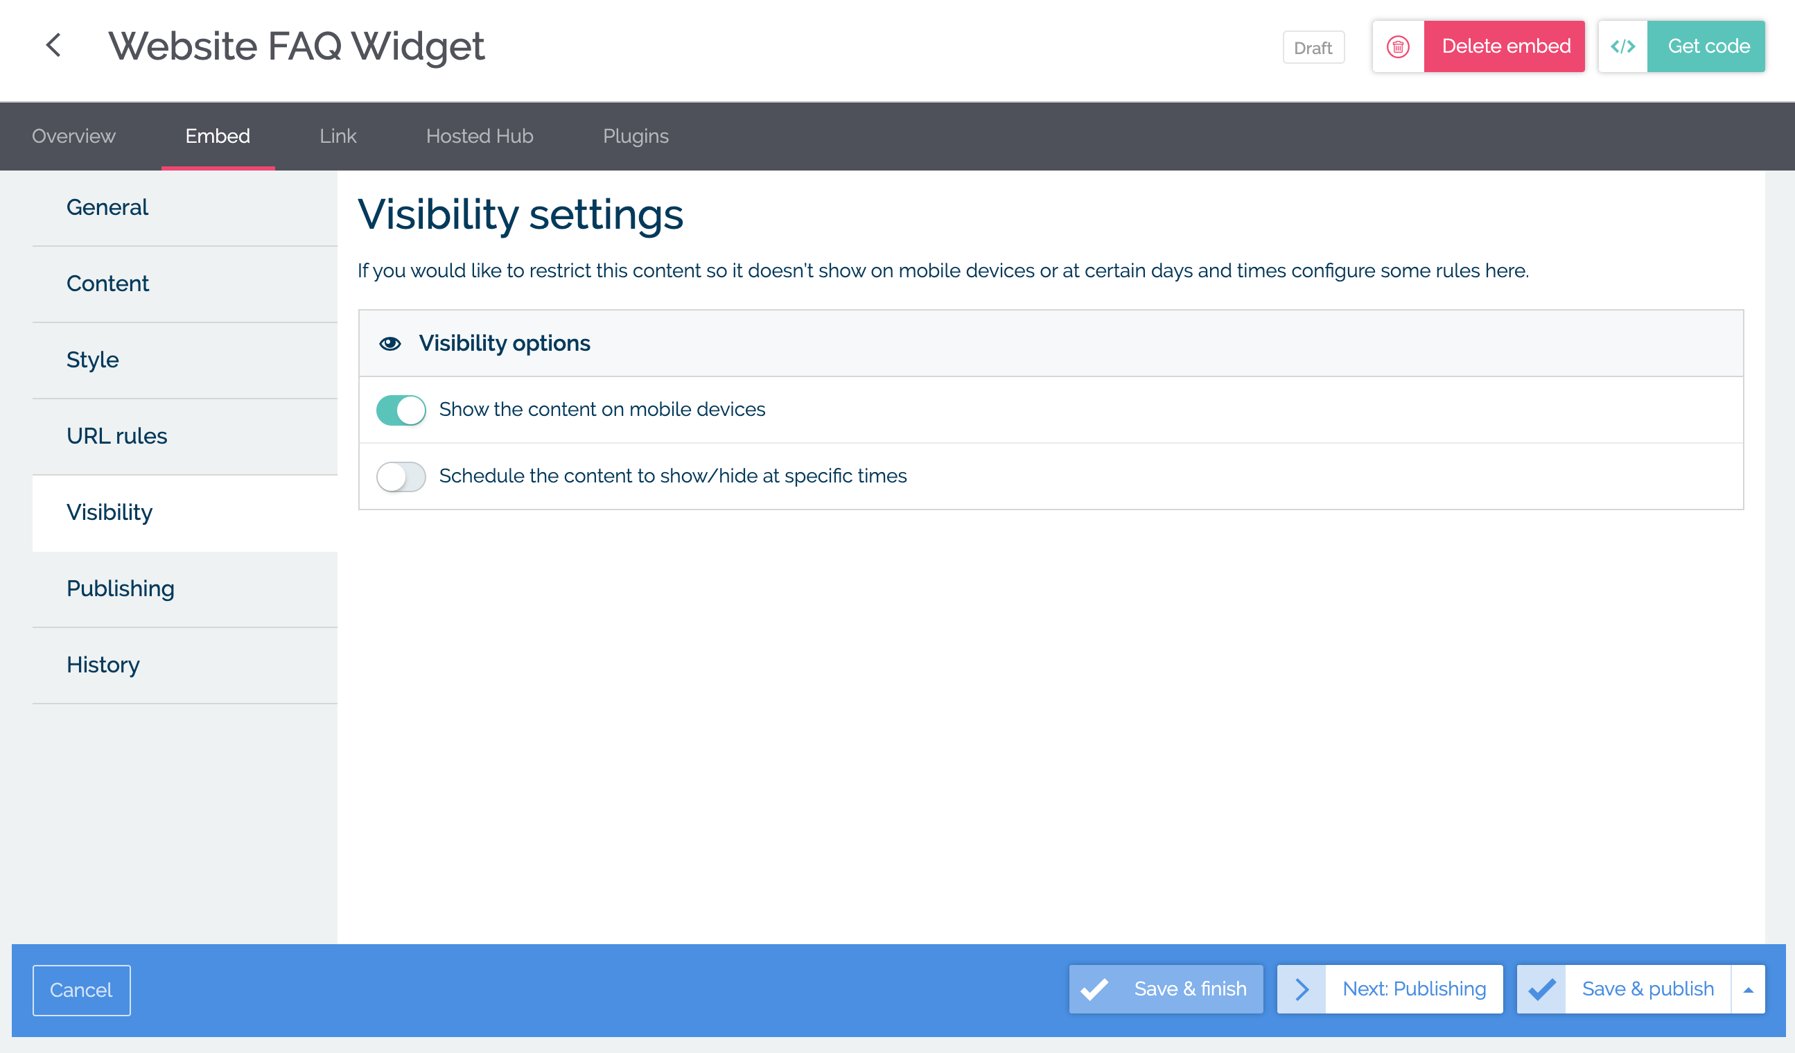The width and height of the screenshot is (1795, 1053).
Task: Click the Cancel button
Action: [x=80, y=989]
